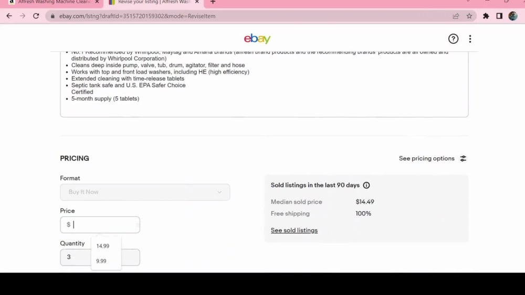Click the browser forward arrow
The width and height of the screenshot is (525, 295).
tap(23, 16)
